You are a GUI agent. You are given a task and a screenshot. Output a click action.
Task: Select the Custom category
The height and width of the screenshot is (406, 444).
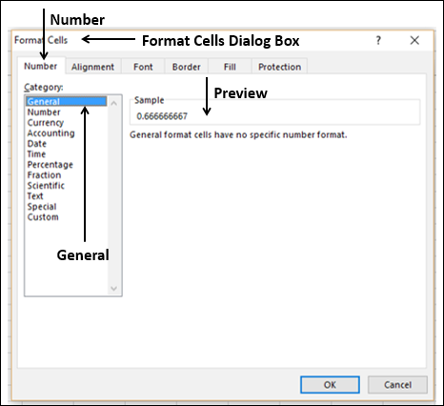pos(43,217)
